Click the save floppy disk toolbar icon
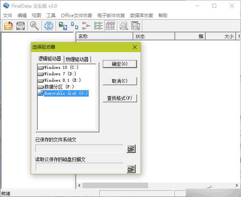The image size is (241, 197). (x=21, y=25)
